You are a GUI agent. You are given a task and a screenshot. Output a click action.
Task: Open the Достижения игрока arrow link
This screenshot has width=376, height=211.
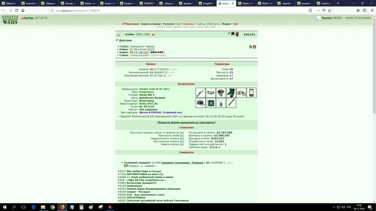point(182,141)
